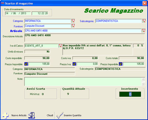The image size is (148, 120).
Task: Click the Nuovo Articolo label
Action: coord(19,115)
